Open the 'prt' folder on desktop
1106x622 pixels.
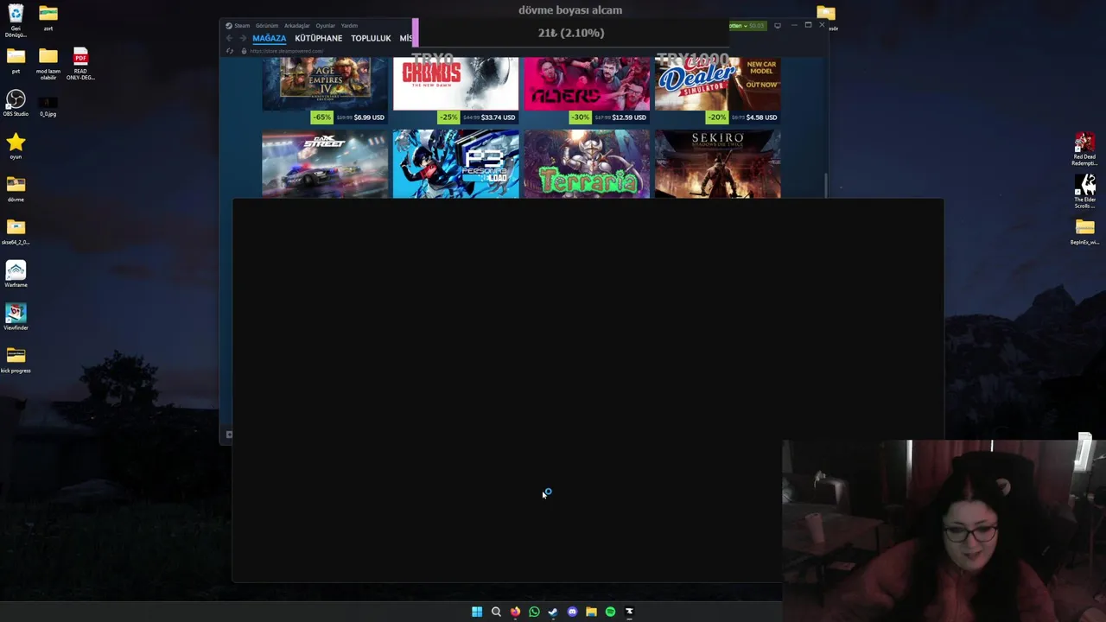16,60
